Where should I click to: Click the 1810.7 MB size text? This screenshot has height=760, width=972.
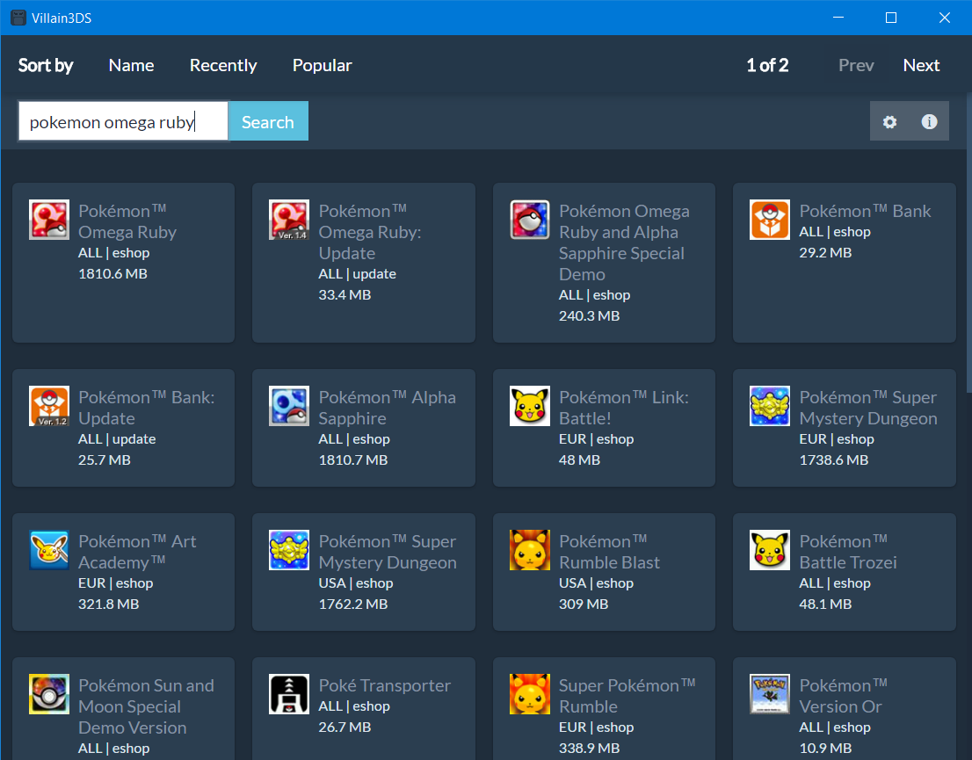tap(353, 460)
